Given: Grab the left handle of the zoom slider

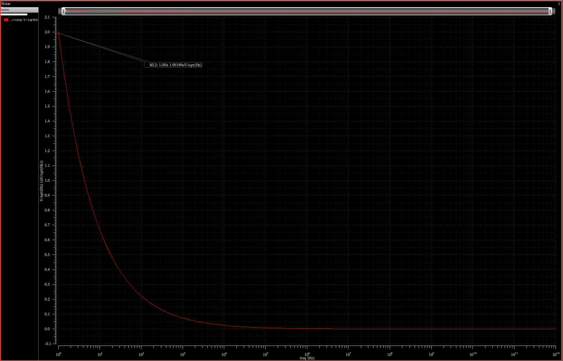Looking at the screenshot, I should (x=64, y=11).
